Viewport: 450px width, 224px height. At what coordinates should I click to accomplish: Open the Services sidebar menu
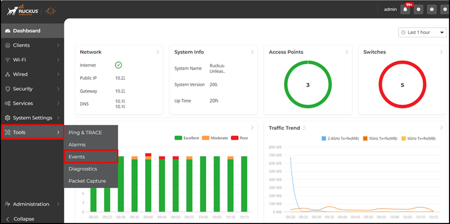pyautogui.click(x=32, y=103)
